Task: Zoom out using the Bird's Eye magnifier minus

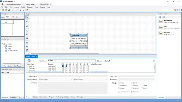Action: point(16,17)
